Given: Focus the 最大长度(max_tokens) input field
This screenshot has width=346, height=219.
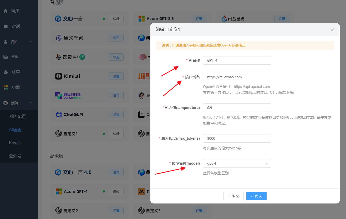Looking at the screenshot, I should pyautogui.click(x=237, y=138).
